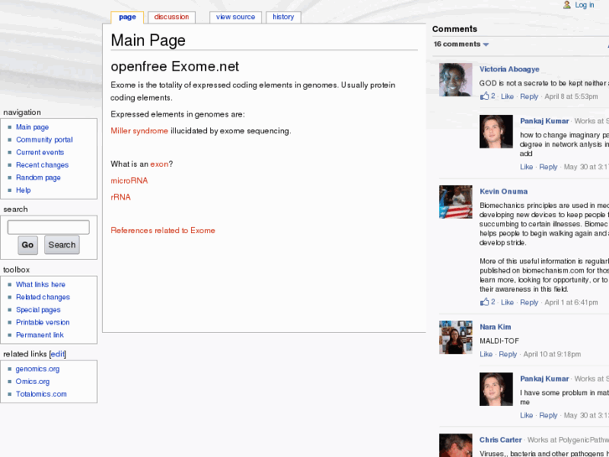Viewport: 609px width, 457px height.
Task: Open Omics.org related link
Action: point(33,382)
